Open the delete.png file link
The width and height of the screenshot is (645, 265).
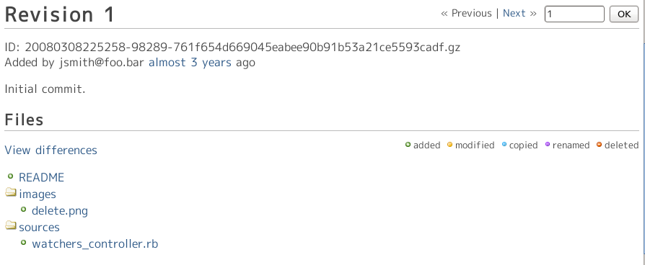(60, 211)
